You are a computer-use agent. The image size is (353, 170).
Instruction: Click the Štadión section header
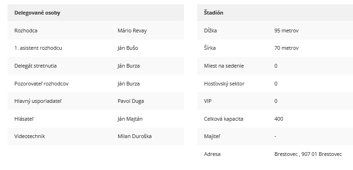pos(213,13)
